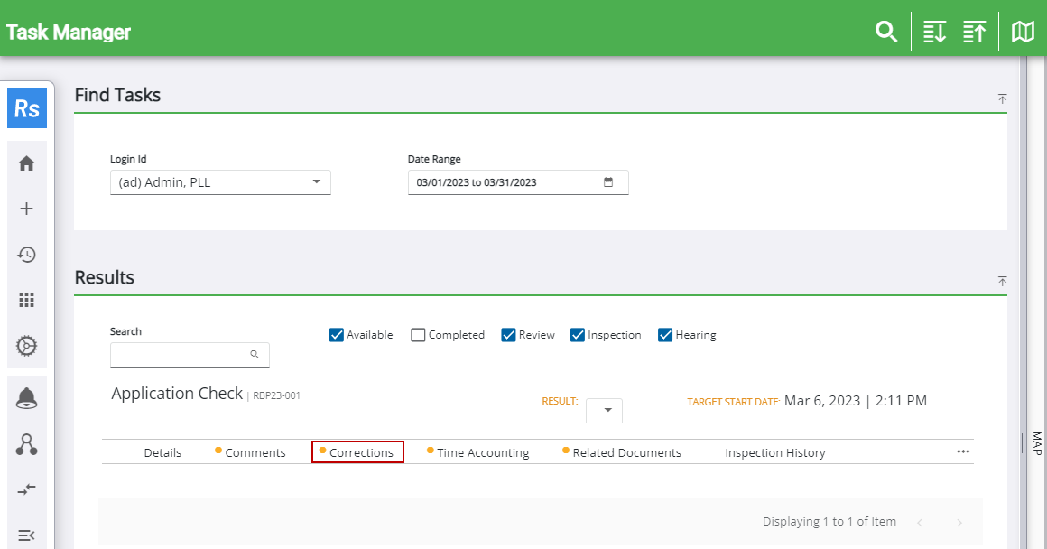Expand the Result dropdown
The width and height of the screenshot is (1047, 549).
[605, 411]
